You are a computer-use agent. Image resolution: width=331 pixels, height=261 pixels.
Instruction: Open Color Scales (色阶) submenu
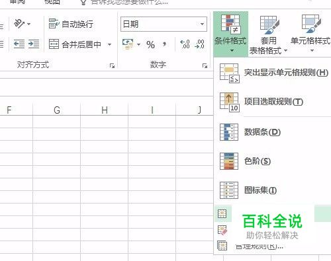273,161
